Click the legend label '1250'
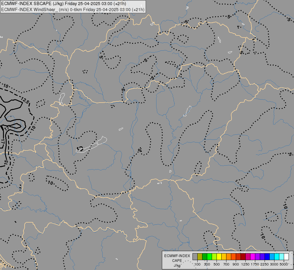Screen dimensions: 294x270 (x=245, y=264)
